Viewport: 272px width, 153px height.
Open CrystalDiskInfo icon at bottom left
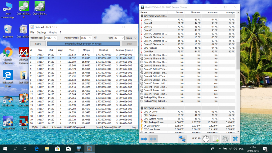coord(8,123)
